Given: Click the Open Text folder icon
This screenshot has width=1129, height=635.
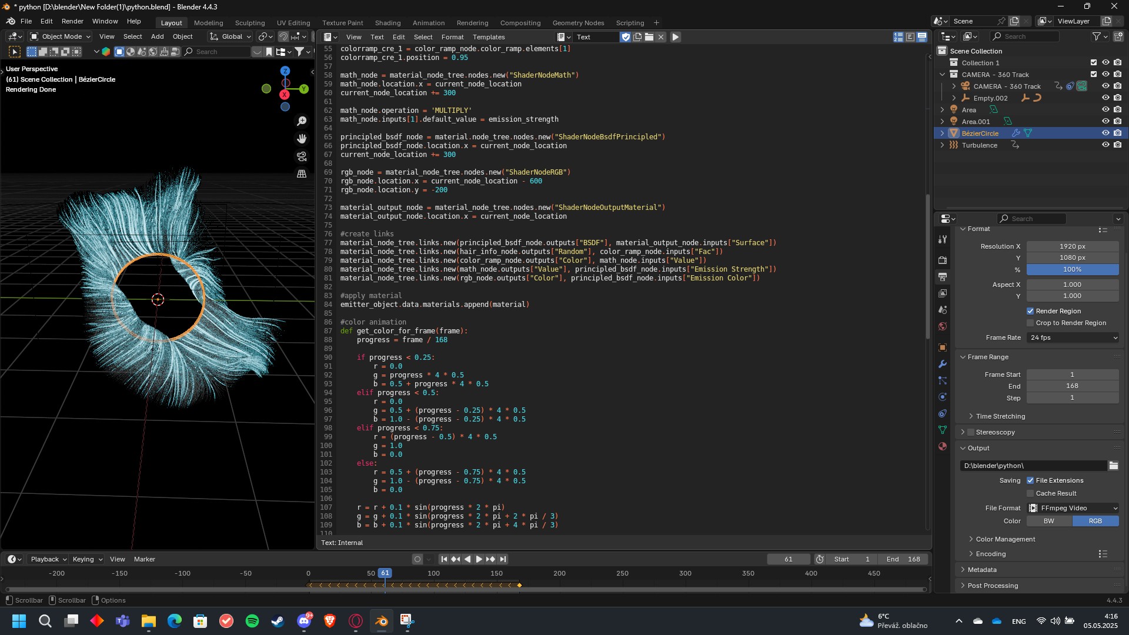Looking at the screenshot, I should (649, 37).
